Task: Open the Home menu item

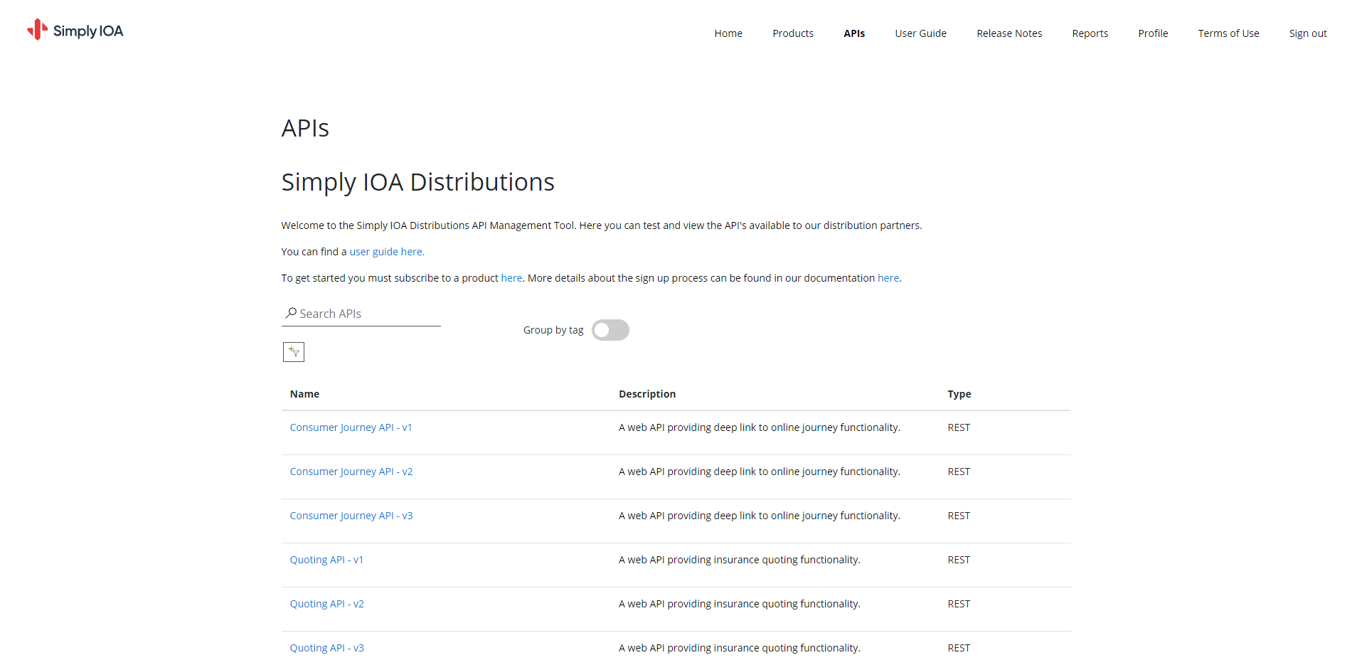Action: pyautogui.click(x=728, y=33)
